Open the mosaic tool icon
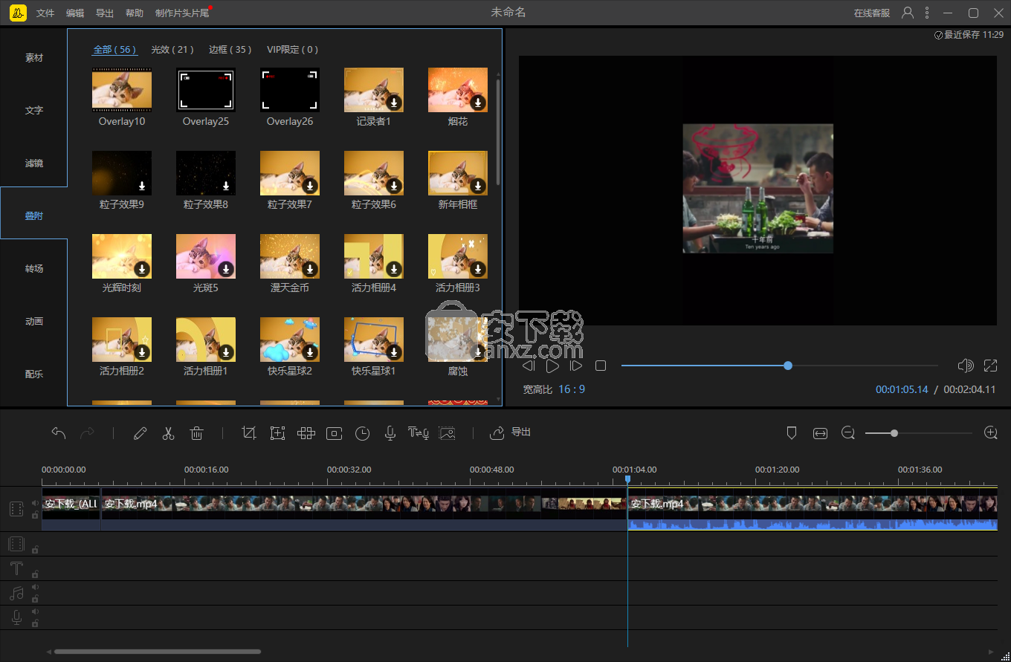Viewport: 1011px width, 662px height. click(x=306, y=433)
